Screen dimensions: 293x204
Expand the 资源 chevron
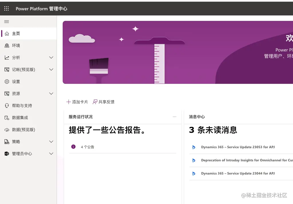pos(51,94)
